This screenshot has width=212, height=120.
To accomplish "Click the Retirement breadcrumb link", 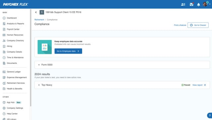I will (x=39, y=20).
